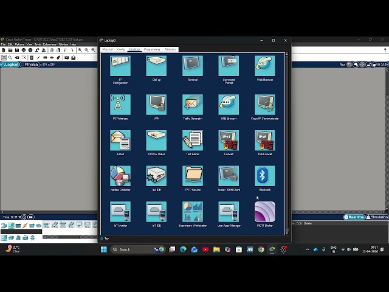Toggle the Top checkbox in Laptop0
Image resolution: width=389 pixels, height=292 pixels.
point(102,238)
